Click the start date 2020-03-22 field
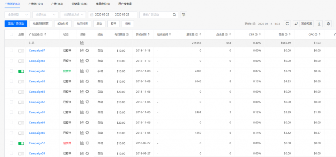The width and height of the screenshot is (336, 157). click(102, 15)
